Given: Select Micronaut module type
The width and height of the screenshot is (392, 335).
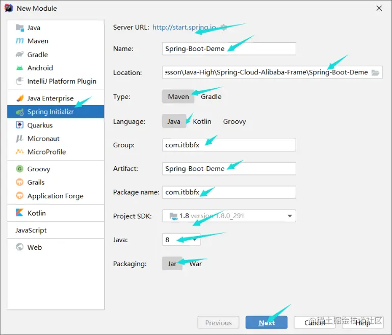Looking at the screenshot, I should 56,139.
